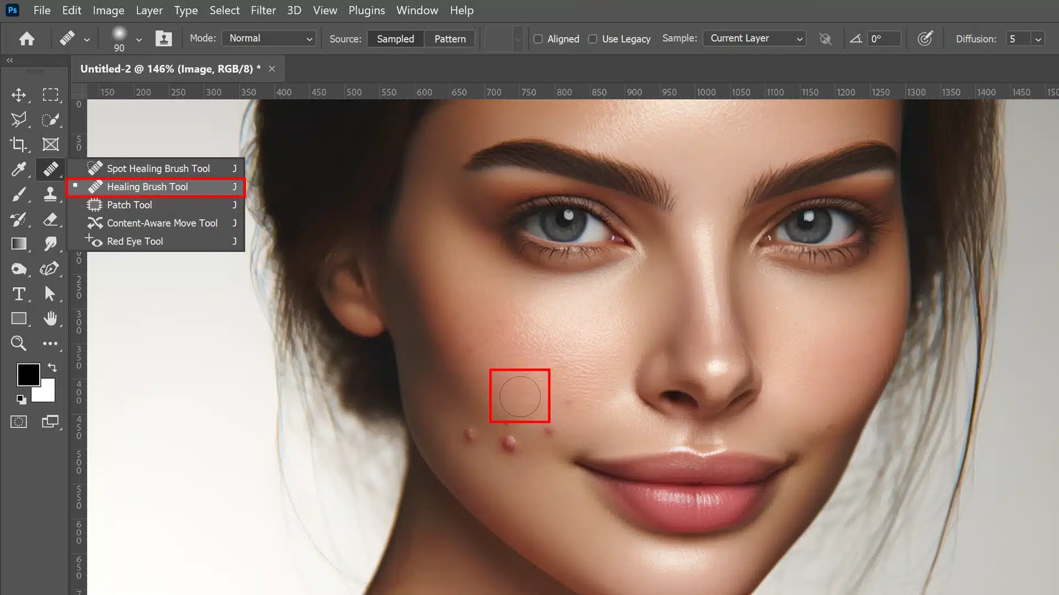Reset default foreground and background colors
This screenshot has width=1059, height=595.
coord(21,399)
